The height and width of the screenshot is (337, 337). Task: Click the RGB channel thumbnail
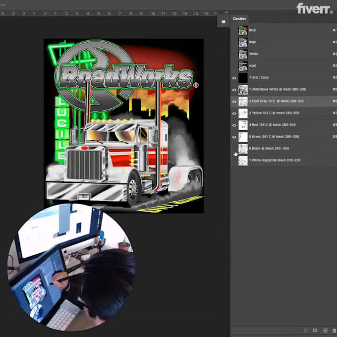click(243, 31)
